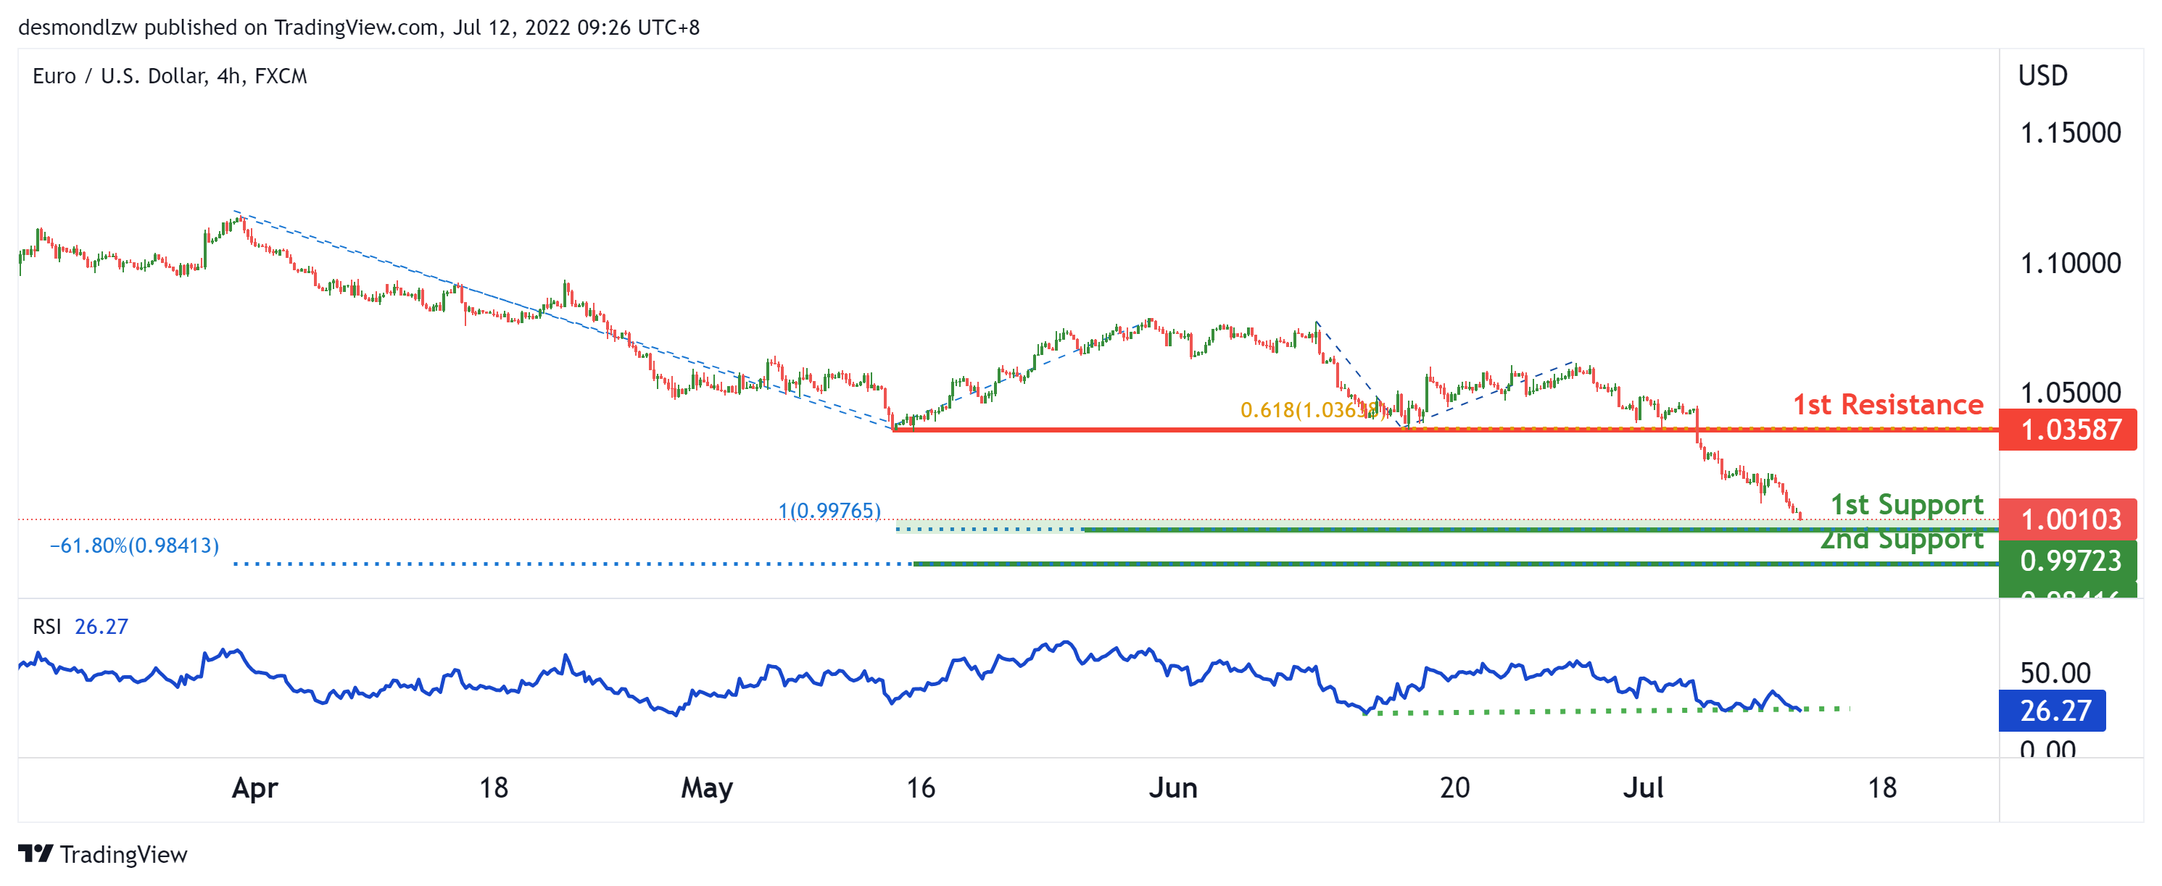The image size is (2162, 886).
Task: Click the red 1.00103 current price tag
Action: coord(2067,519)
